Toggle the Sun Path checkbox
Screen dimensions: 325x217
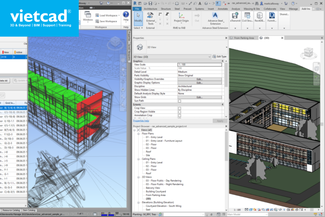tap(179, 101)
